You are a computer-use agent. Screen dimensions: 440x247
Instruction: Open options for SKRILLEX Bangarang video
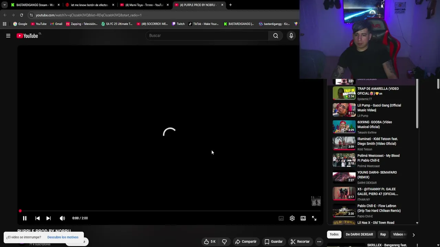tap(417, 245)
